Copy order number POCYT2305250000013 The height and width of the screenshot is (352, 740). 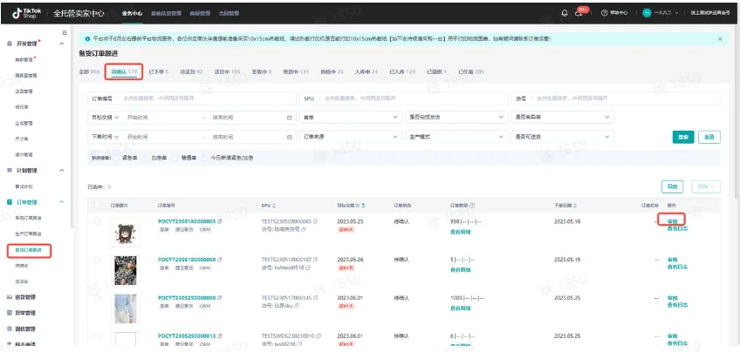[x=220, y=336]
